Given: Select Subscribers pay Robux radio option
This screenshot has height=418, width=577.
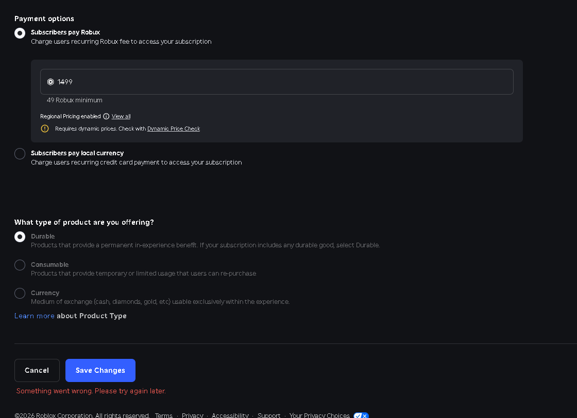Looking at the screenshot, I should [x=20, y=33].
